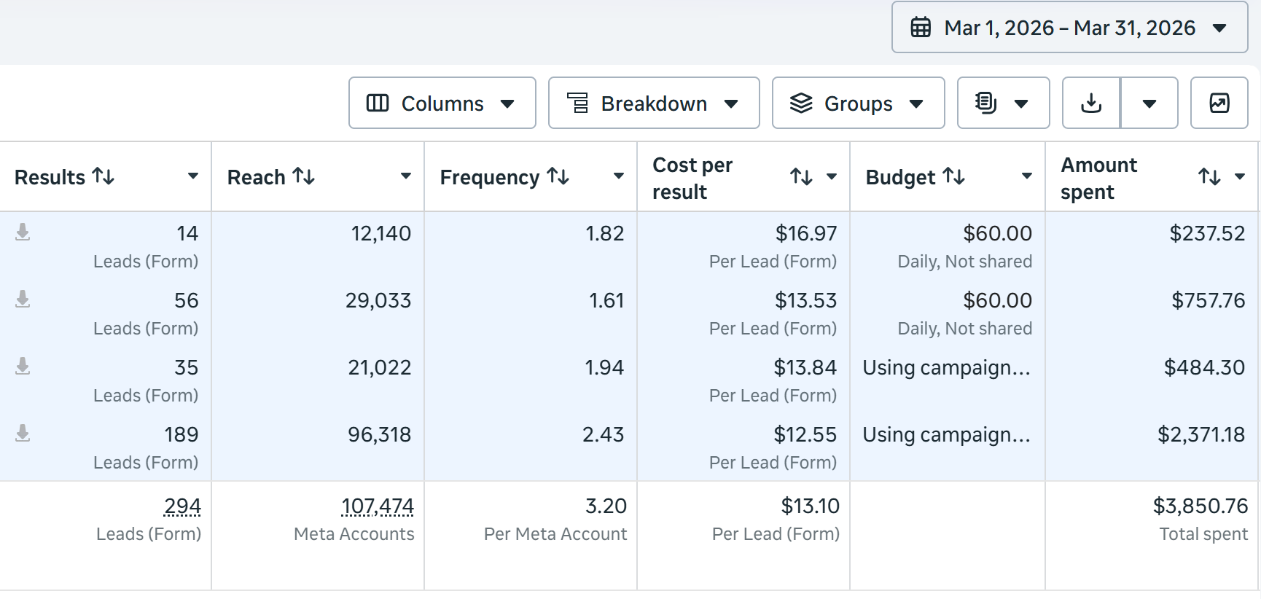Sort by the Amount spent column
The image size is (1261, 599).
1209,176
